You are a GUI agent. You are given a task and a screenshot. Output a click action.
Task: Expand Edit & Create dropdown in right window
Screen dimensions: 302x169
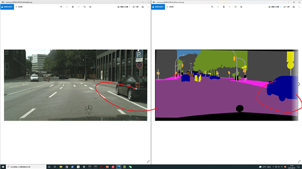(275, 7)
